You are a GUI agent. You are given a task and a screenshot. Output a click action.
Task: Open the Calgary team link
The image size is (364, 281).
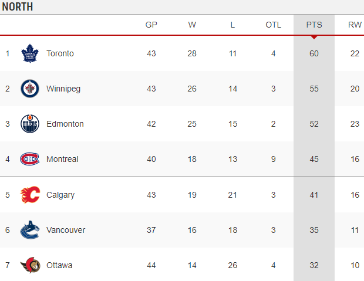click(60, 195)
